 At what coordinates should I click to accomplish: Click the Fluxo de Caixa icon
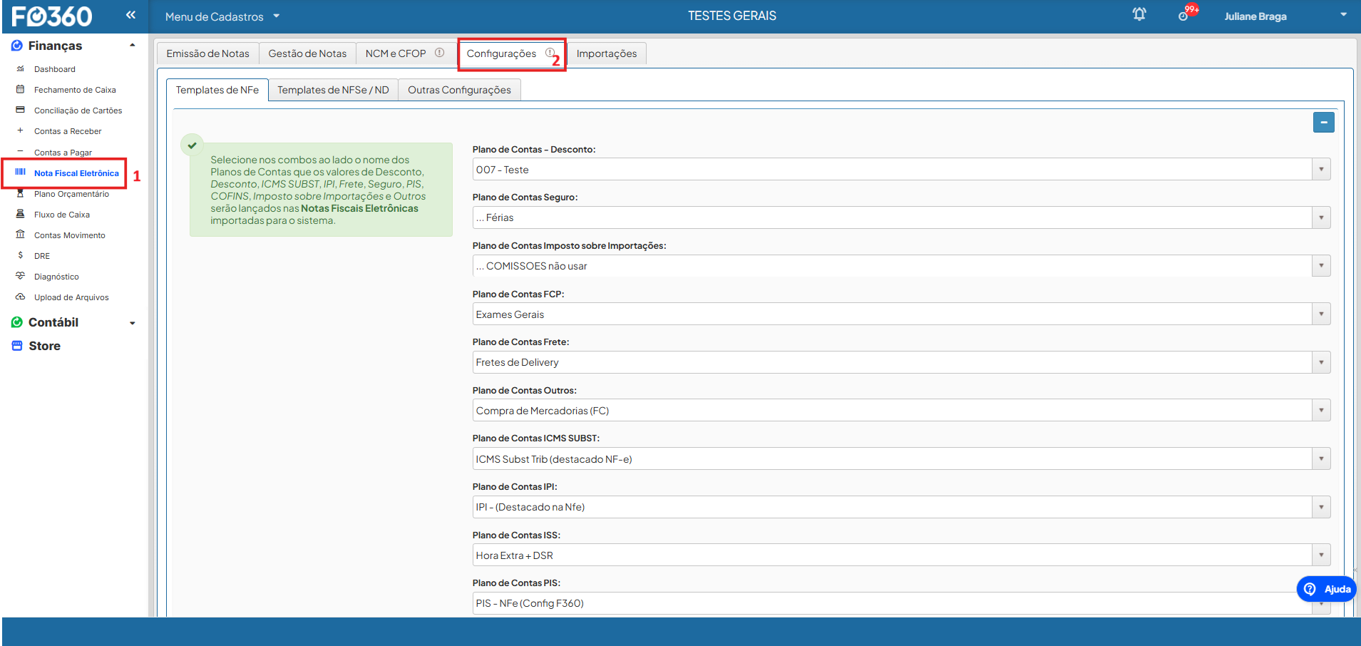tap(21, 214)
